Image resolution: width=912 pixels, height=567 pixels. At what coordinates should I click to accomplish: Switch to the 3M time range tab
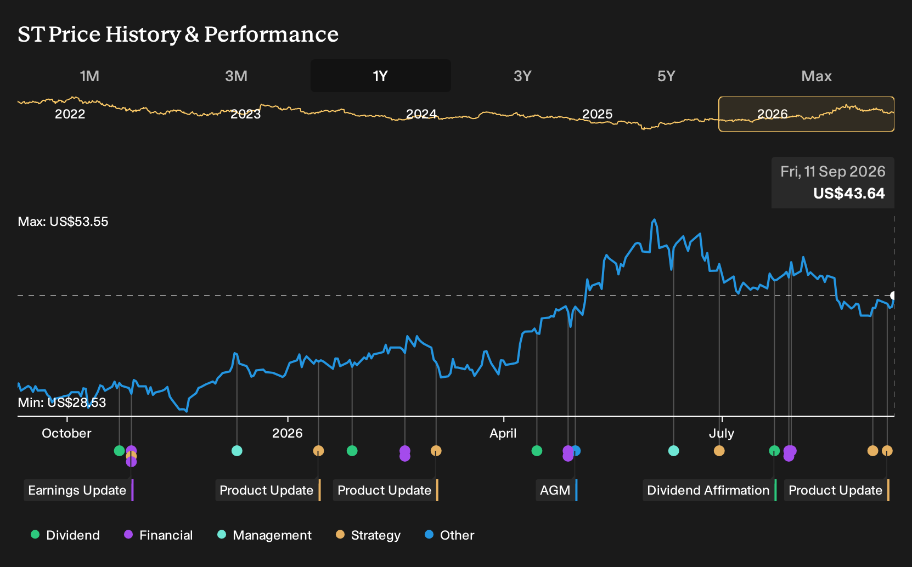click(236, 76)
